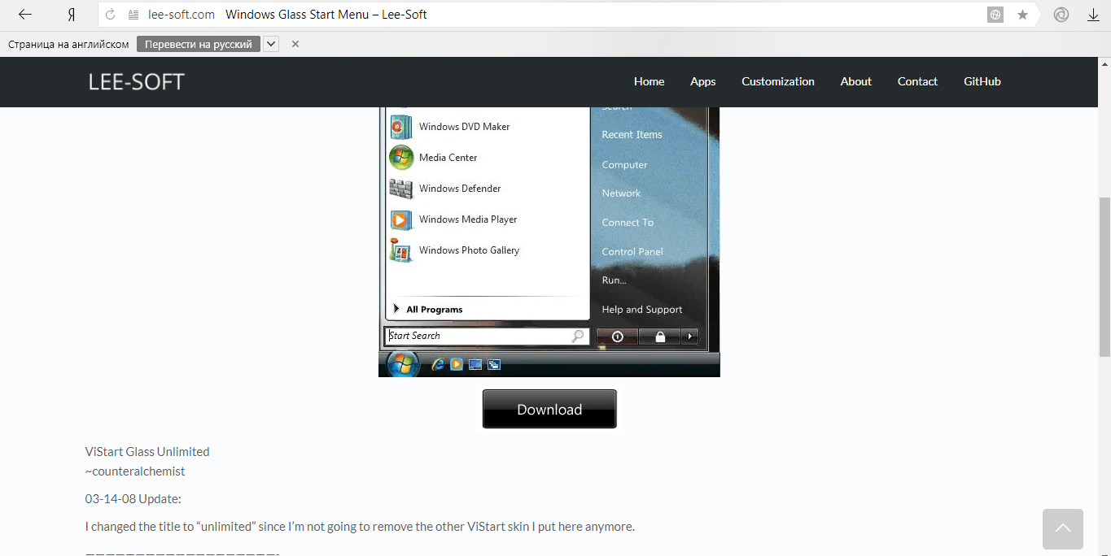
Task: Bookmark the page with the star icon
Action: [1022, 15]
